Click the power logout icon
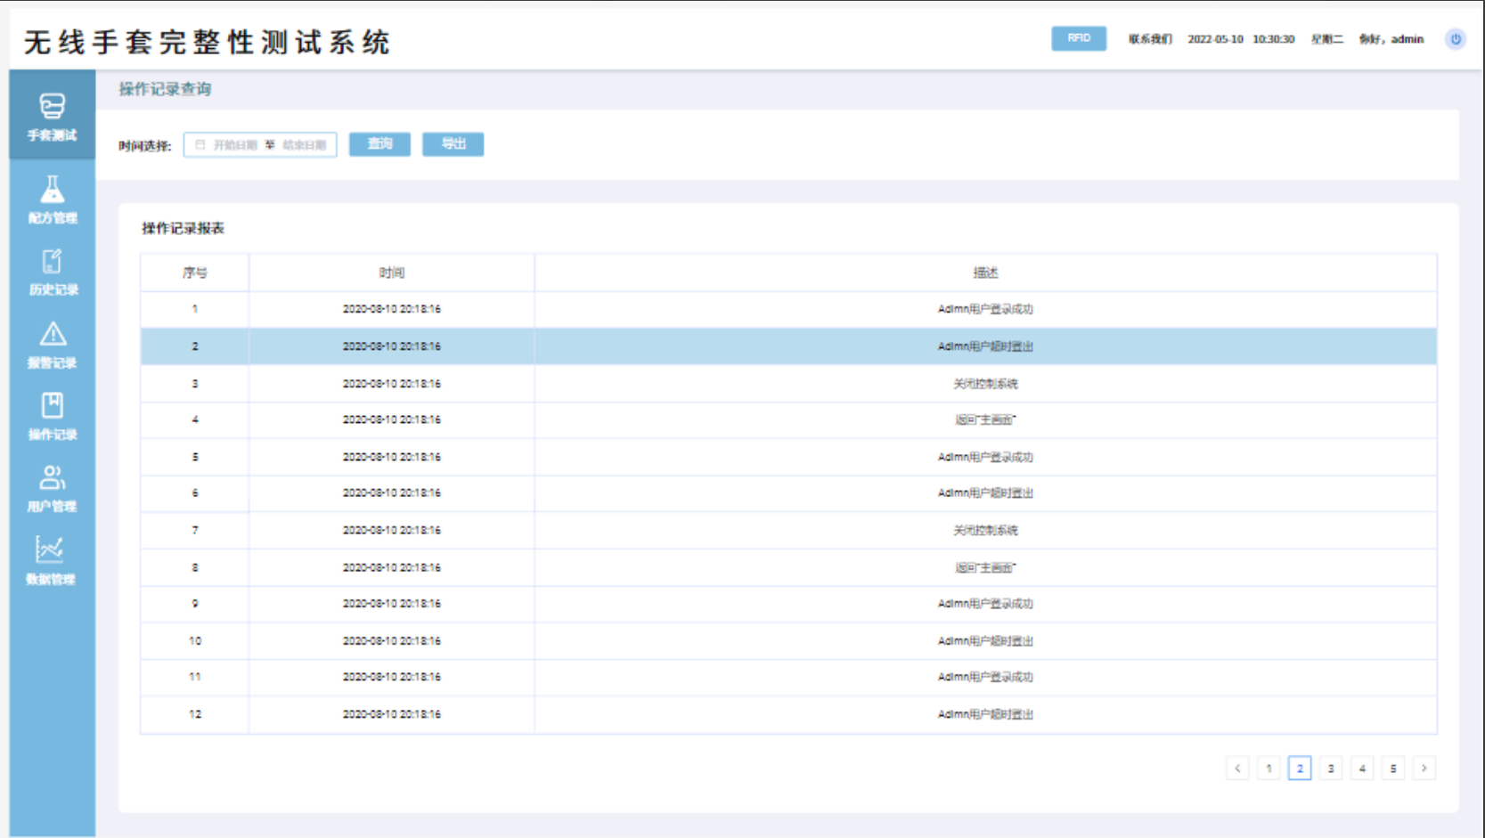Screen dimensions: 1485x838 click(1456, 39)
